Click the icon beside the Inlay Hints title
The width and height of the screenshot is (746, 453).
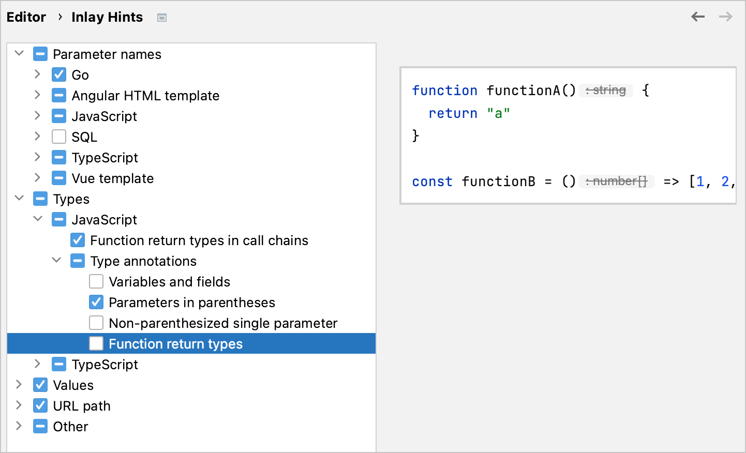pos(161,17)
